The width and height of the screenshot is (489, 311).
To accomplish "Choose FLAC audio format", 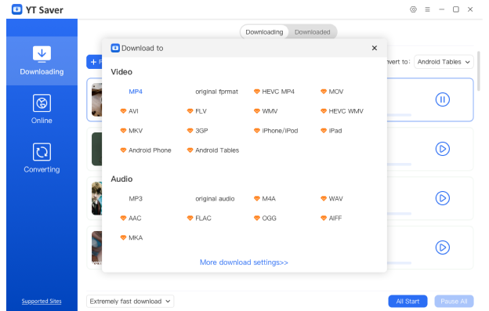I will (x=199, y=219).
